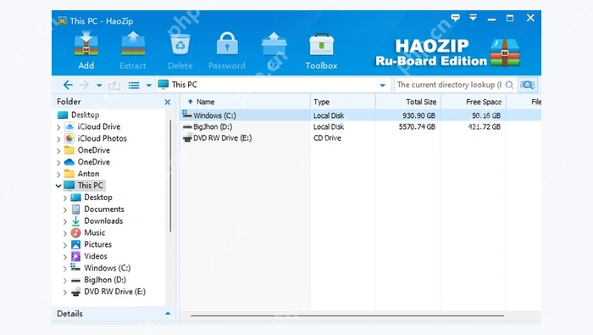Expand the iCloud Photos node

(x=58, y=139)
